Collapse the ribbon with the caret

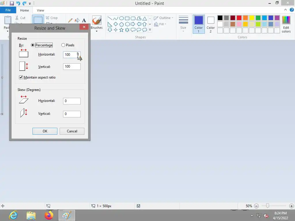(x=285, y=10)
